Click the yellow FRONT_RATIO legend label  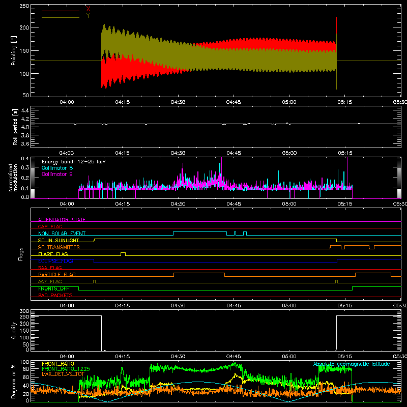click(x=58, y=364)
